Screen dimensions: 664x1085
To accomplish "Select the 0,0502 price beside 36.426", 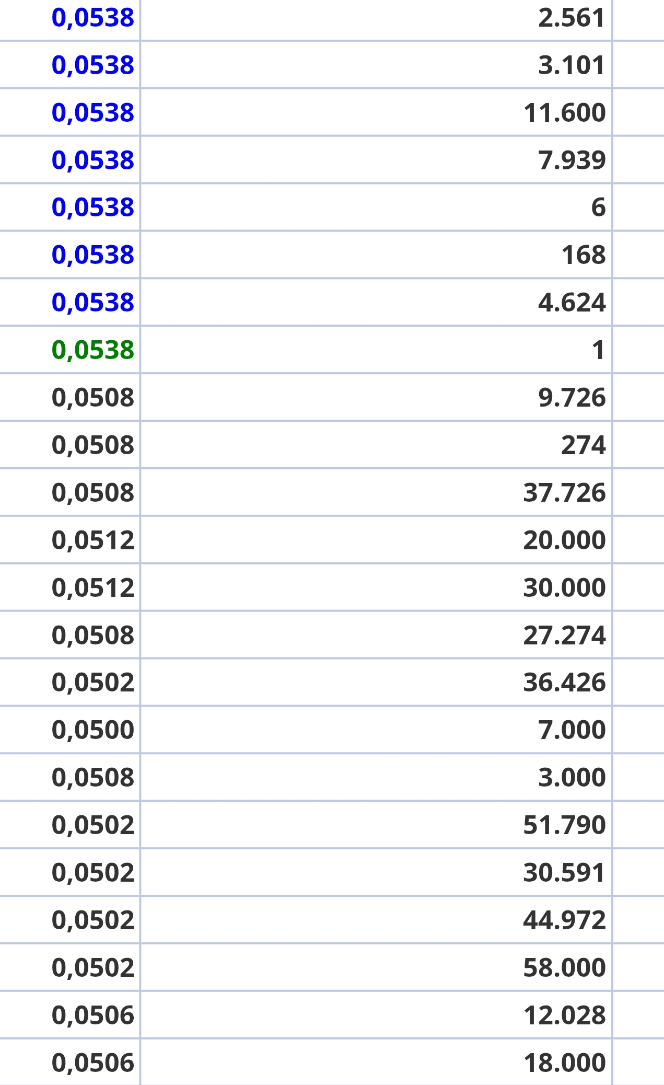I will pyautogui.click(x=93, y=682).
